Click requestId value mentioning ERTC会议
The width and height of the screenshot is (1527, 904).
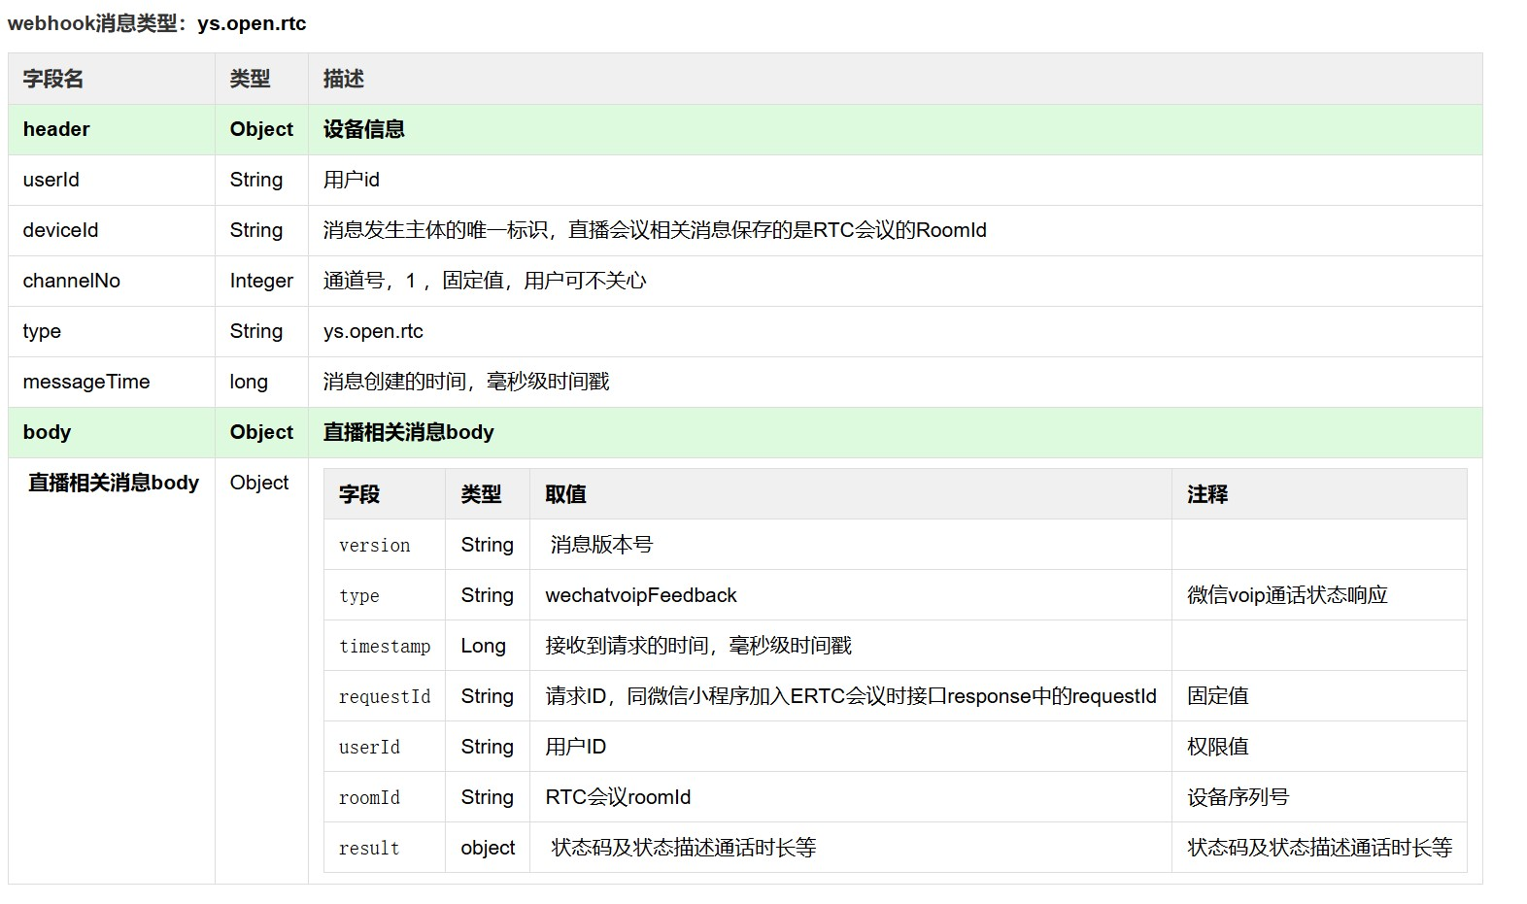tap(851, 696)
